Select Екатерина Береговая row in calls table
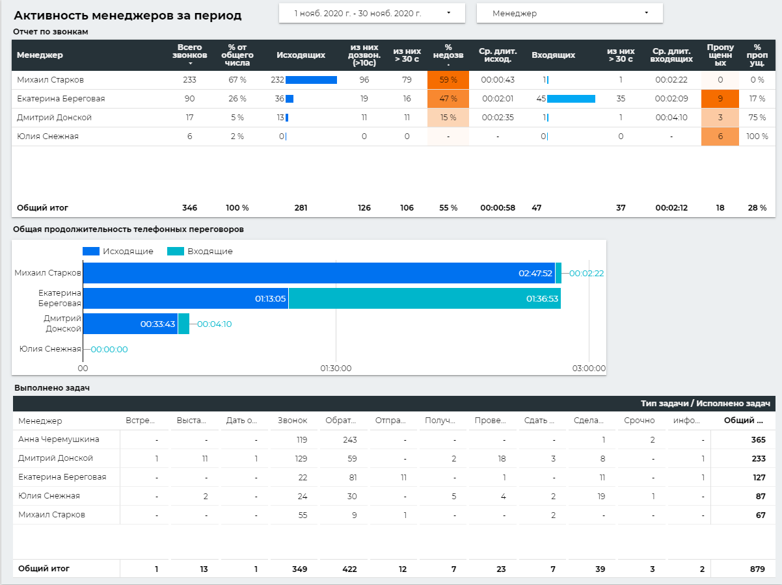Image resolution: width=782 pixels, height=585 pixels. tap(394, 99)
